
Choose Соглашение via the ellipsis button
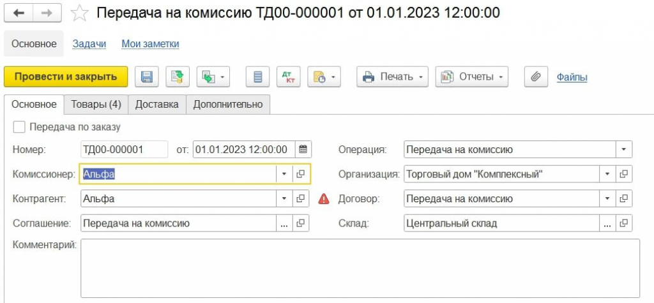pyautogui.click(x=284, y=223)
